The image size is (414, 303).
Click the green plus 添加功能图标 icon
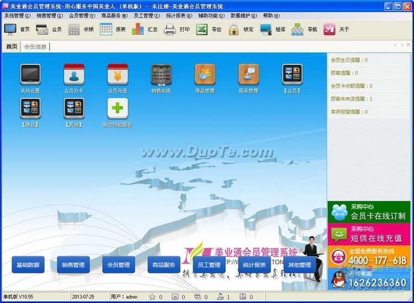(x=118, y=109)
